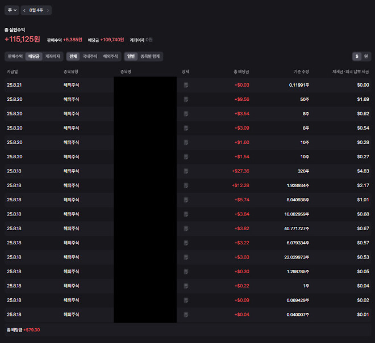The height and width of the screenshot is (343, 375).
Task: Switch to 배당금 tab
Action: [34, 56]
